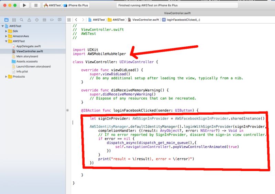Open the Test navigator
The height and width of the screenshot is (194, 275).
[x=37, y=20]
